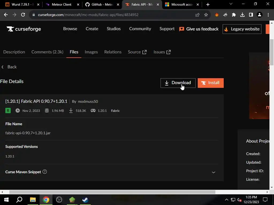The image size is (274, 205).
Task: Toggle the Chrome side panel icon
Action: coord(251,15)
